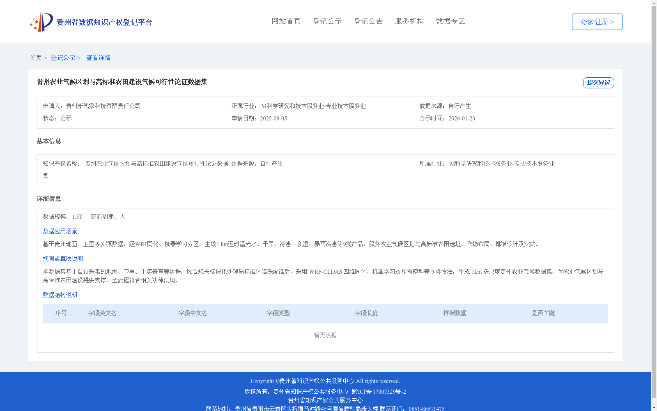Screen dimensions: 657x411
Task: Click the 版权所有：贵州省知识产权公共服务中心 footer text
Action: pyautogui.click(x=296, y=392)
